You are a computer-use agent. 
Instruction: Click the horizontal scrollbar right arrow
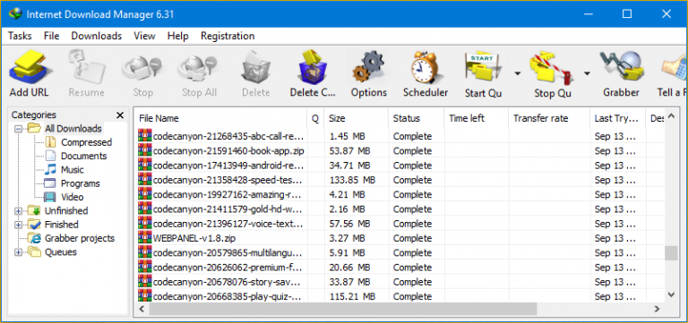click(657, 309)
